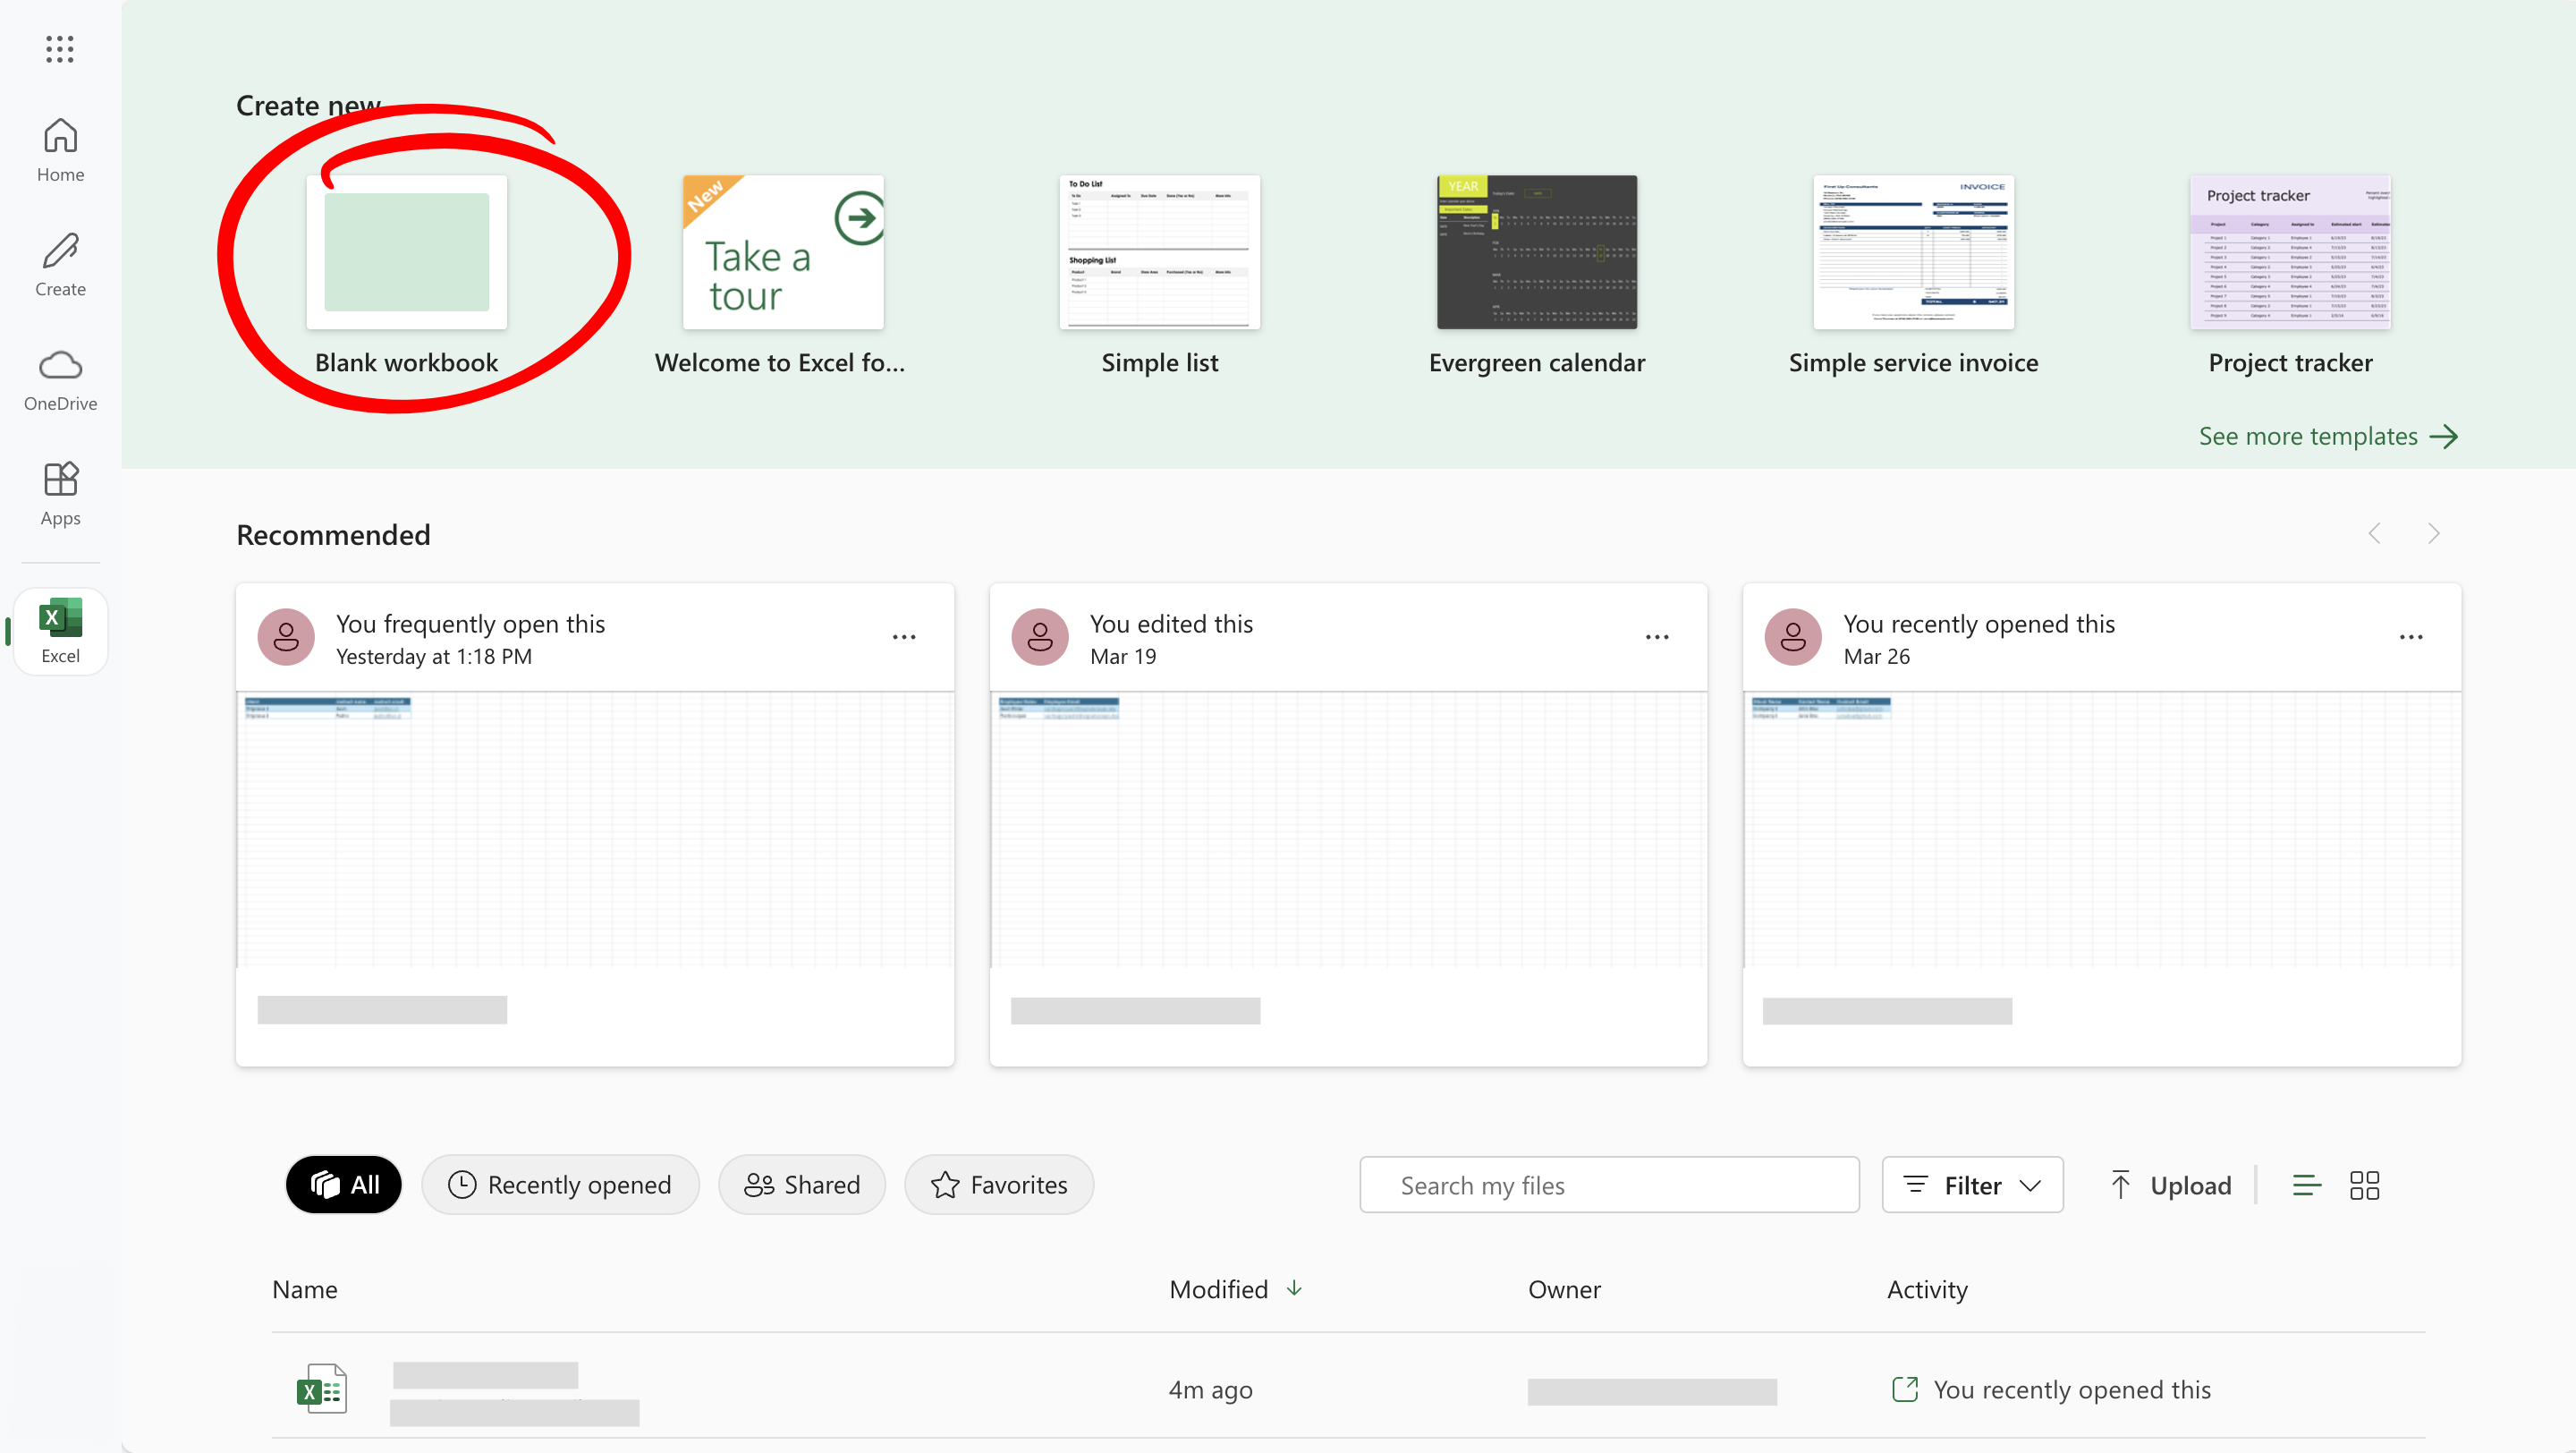Viewport: 2576px width, 1453px height.
Task: Select the Recently opened tab
Action: 559,1185
